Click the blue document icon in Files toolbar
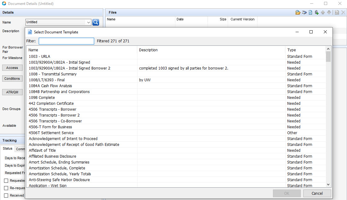Image resolution: width=347 pixels, height=200 pixels. pos(310,12)
